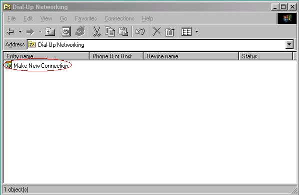Screen dimensions: 299x195
Task: Go up one folder level
Action: point(50,32)
